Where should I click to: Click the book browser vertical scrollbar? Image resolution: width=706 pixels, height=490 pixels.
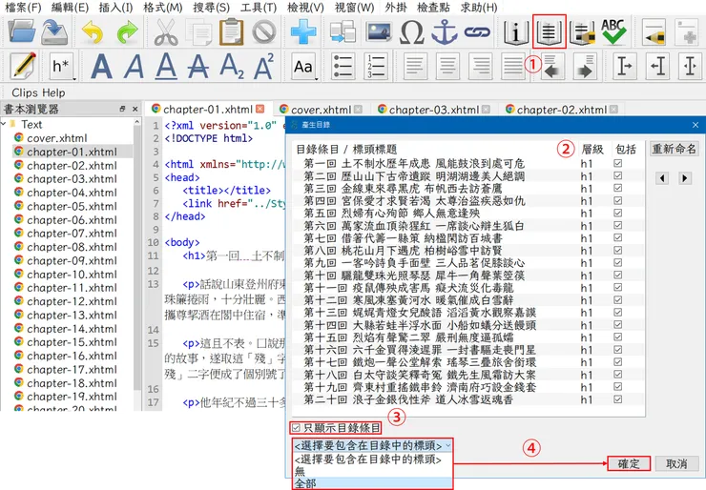(137, 256)
